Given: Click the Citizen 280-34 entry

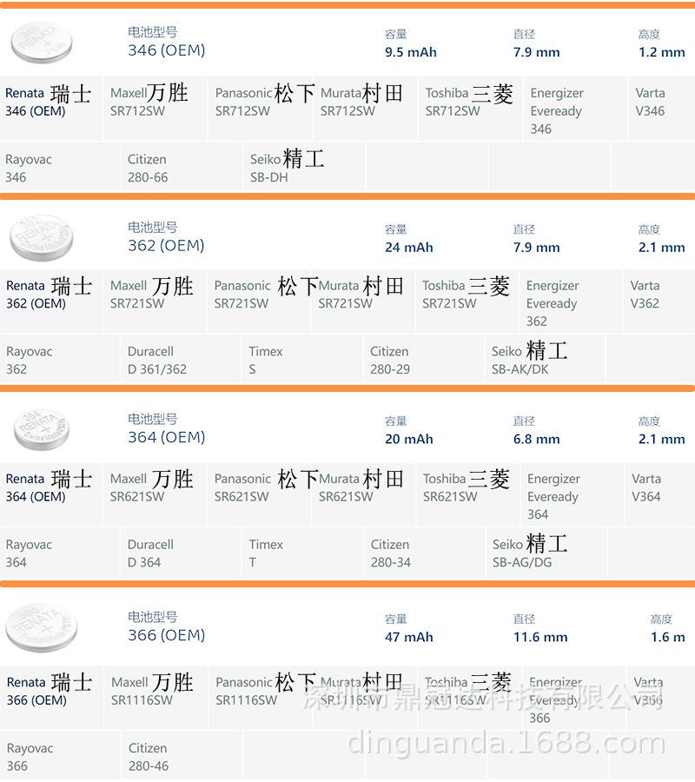Looking at the screenshot, I should click(x=424, y=553).
